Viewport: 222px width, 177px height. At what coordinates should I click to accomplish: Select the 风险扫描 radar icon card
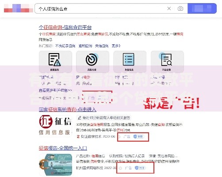tap(92, 62)
